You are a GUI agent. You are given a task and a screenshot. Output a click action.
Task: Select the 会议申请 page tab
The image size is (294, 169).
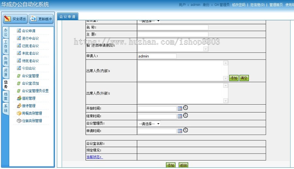(x=68, y=16)
